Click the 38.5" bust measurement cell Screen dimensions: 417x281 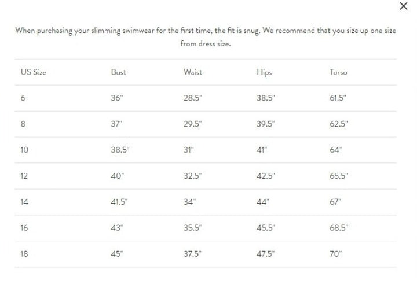coord(120,150)
